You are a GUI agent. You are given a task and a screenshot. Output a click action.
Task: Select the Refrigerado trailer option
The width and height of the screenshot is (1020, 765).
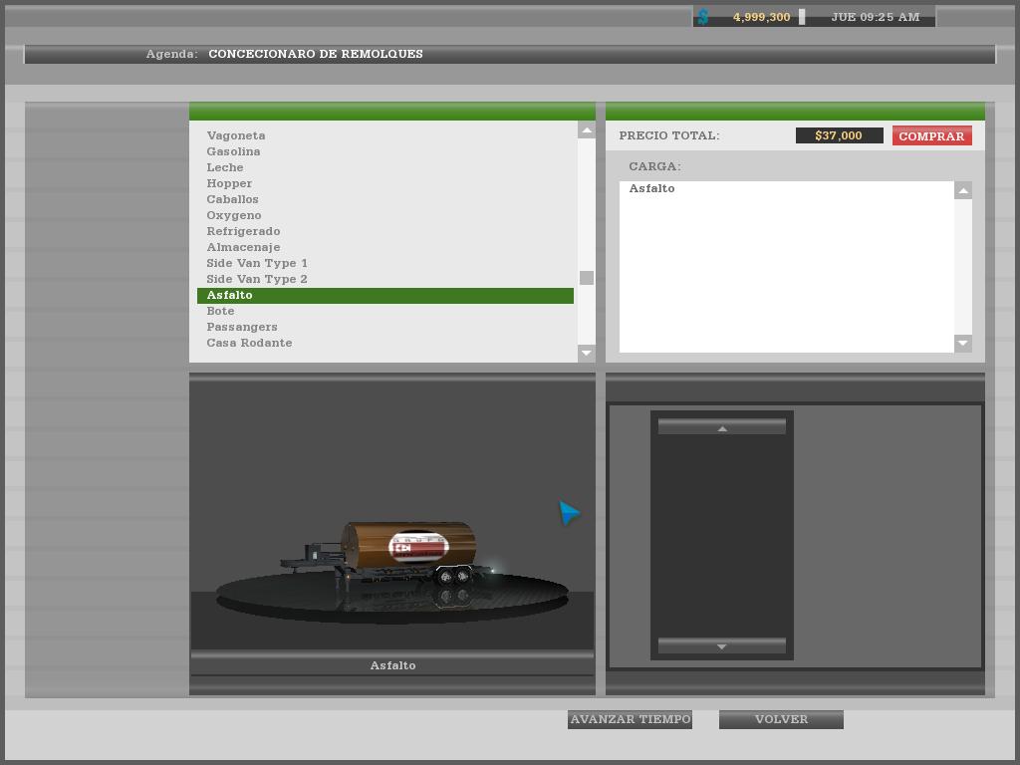click(x=243, y=231)
